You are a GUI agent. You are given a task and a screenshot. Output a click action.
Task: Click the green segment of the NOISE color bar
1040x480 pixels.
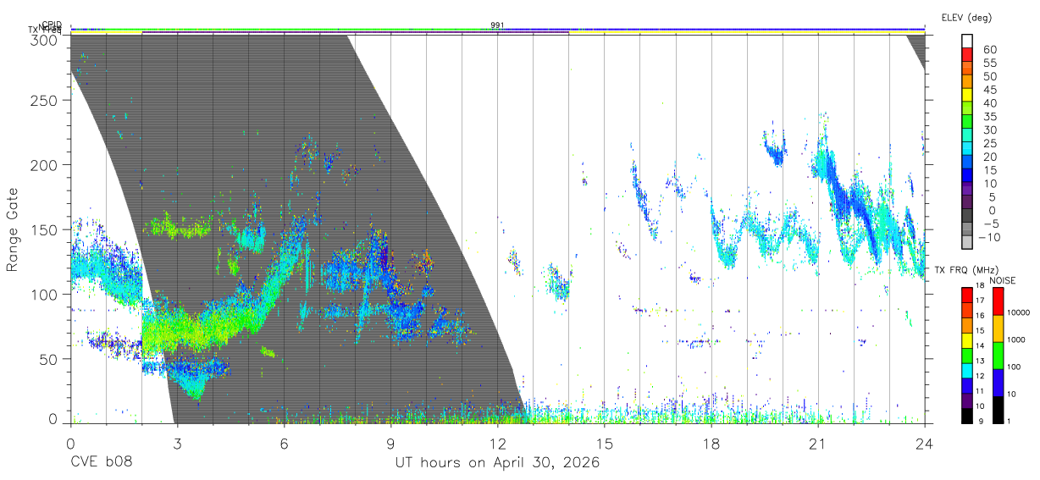(999, 356)
